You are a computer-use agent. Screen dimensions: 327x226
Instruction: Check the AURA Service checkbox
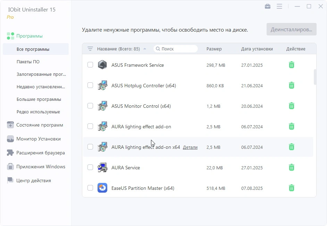tap(90, 167)
